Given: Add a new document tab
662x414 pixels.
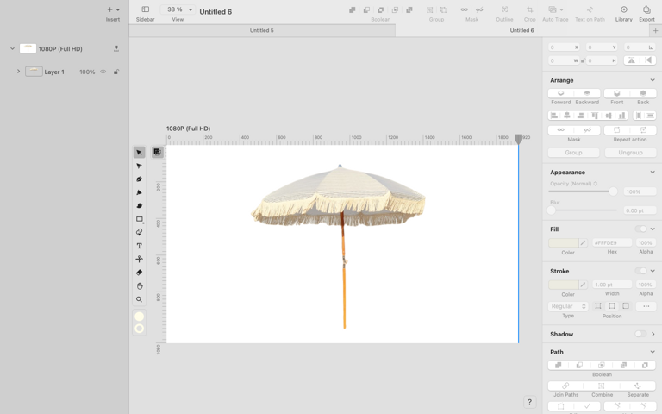Looking at the screenshot, I should click(x=656, y=30).
